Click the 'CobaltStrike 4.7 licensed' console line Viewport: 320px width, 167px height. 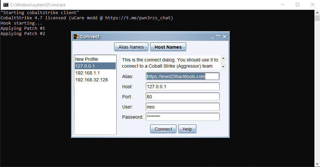87,18
